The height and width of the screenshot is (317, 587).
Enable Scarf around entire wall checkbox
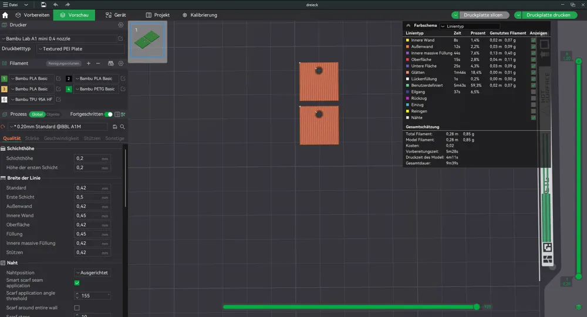pos(77,308)
